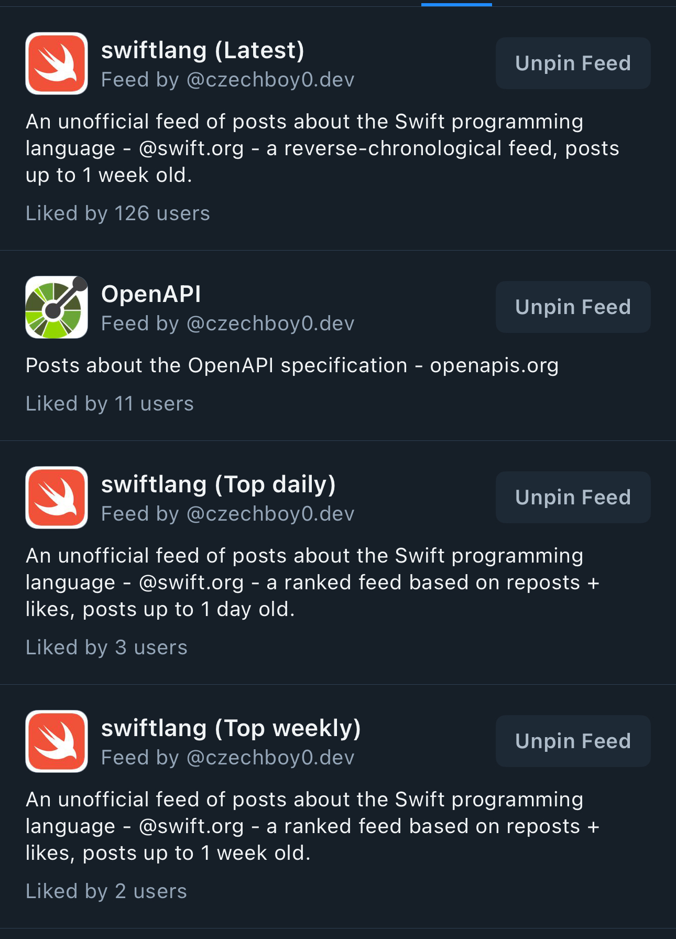Tap @swift.org mention in Top daily description

point(191,583)
